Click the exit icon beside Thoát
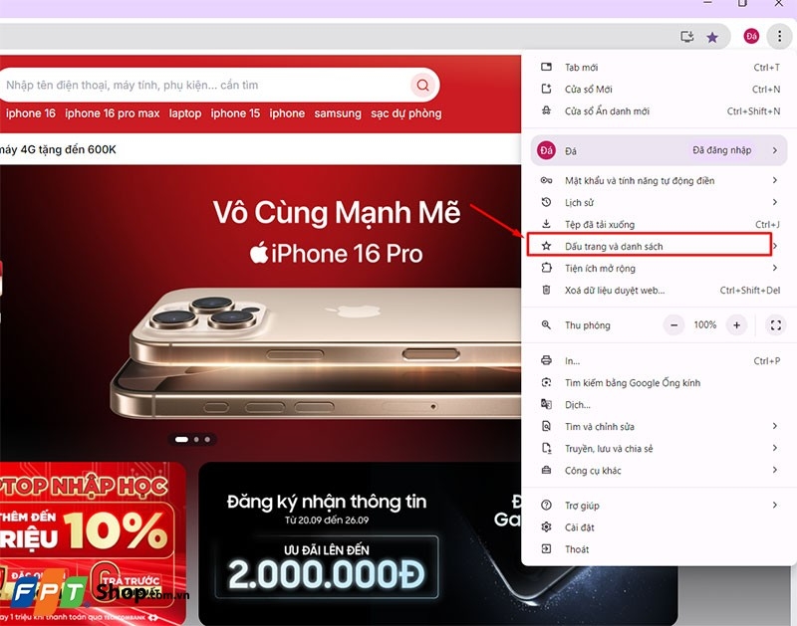This screenshot has width=797, height=626. click(x=546, y=548)
